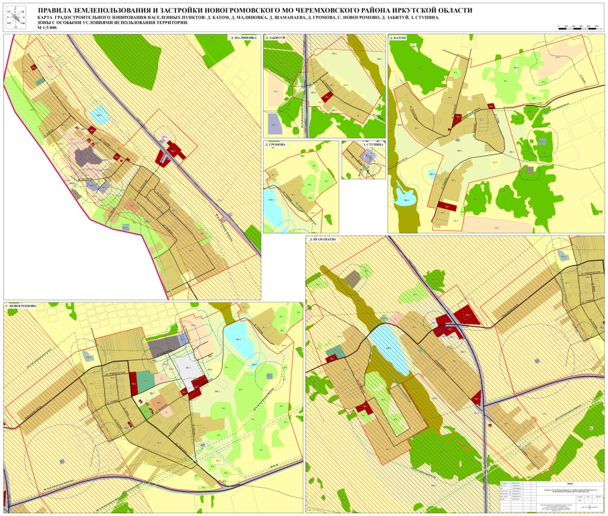Click the title block table at bottom right
The image size is (608, 516).
pyautogui.click(x=552, y=495)
